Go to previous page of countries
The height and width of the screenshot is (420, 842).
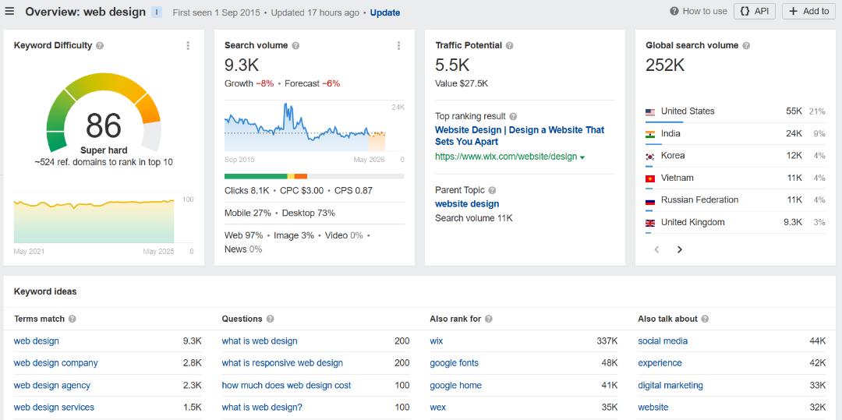656,249
